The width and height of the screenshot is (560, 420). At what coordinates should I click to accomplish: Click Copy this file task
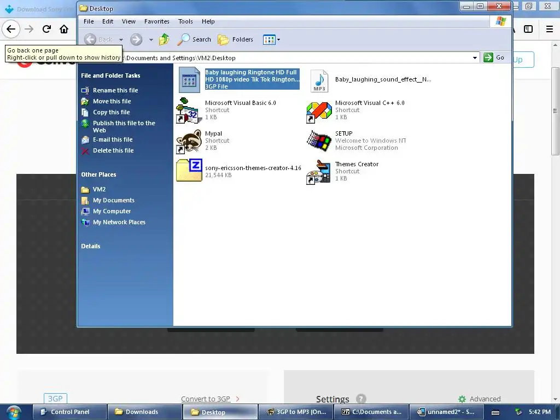click(x=112, y=112)
